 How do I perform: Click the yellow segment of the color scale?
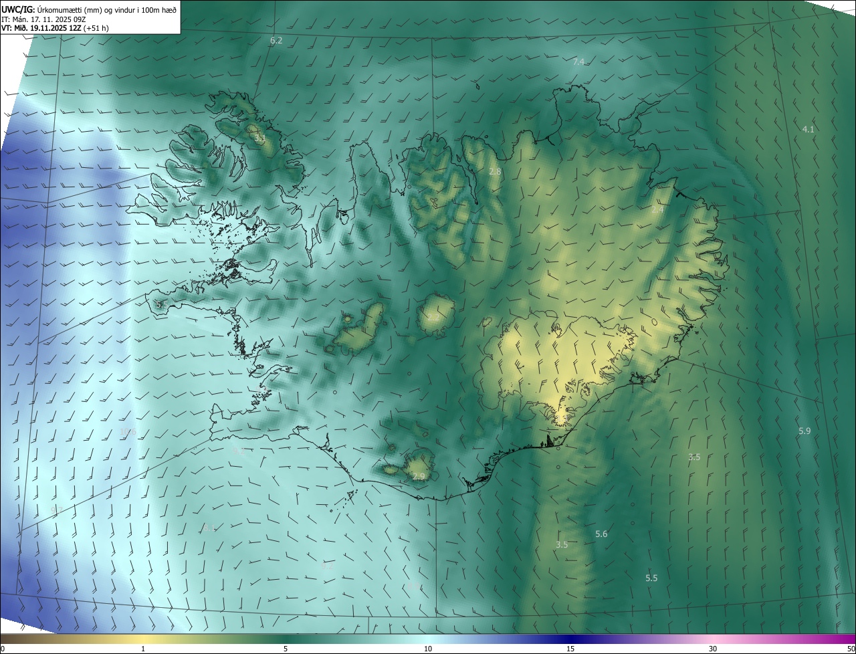point(143,639)
